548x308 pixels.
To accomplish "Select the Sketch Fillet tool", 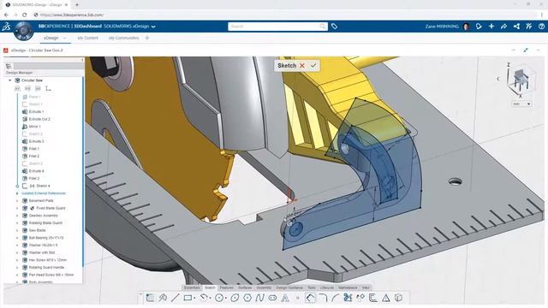I will click(323, 298).
